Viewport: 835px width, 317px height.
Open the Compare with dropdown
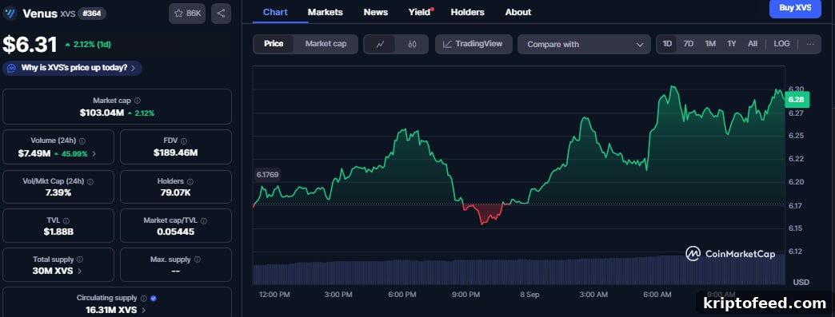(584, 44)
